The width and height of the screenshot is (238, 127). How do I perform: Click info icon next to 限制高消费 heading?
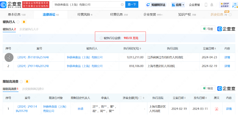21,82
